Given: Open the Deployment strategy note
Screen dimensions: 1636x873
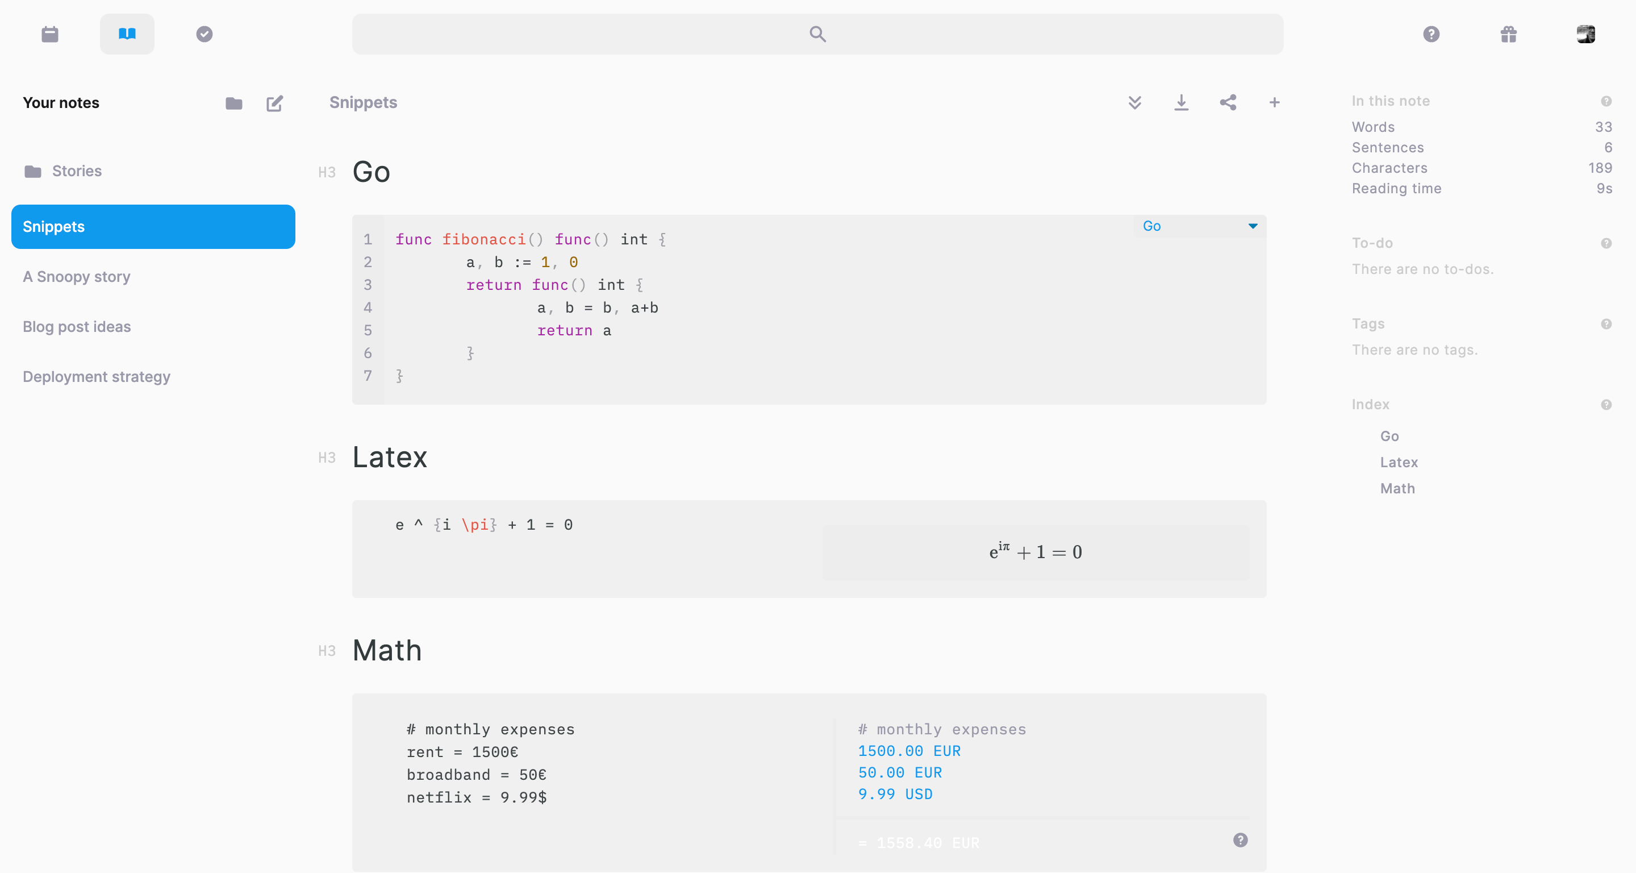Looking at the screenshot, I should (97, 377).
